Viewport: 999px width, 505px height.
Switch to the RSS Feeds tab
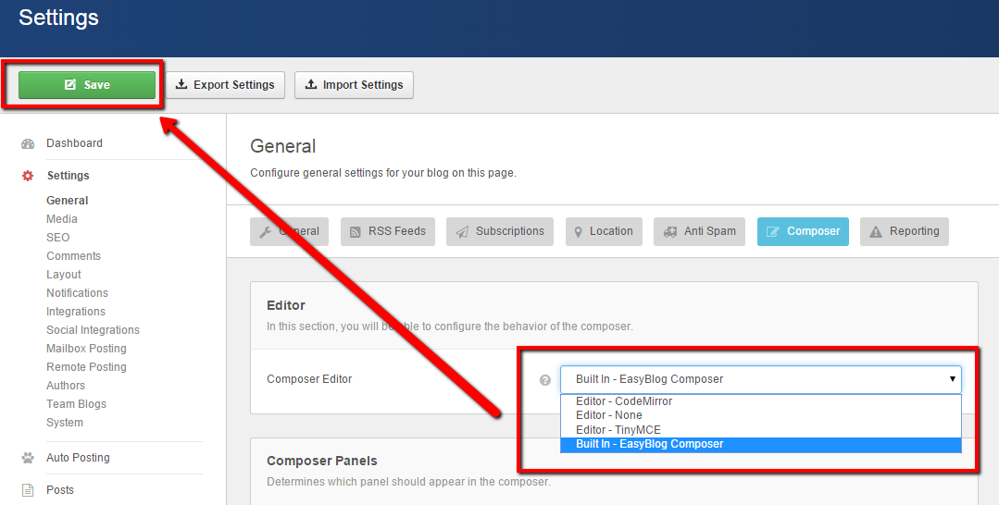[388, 231]
